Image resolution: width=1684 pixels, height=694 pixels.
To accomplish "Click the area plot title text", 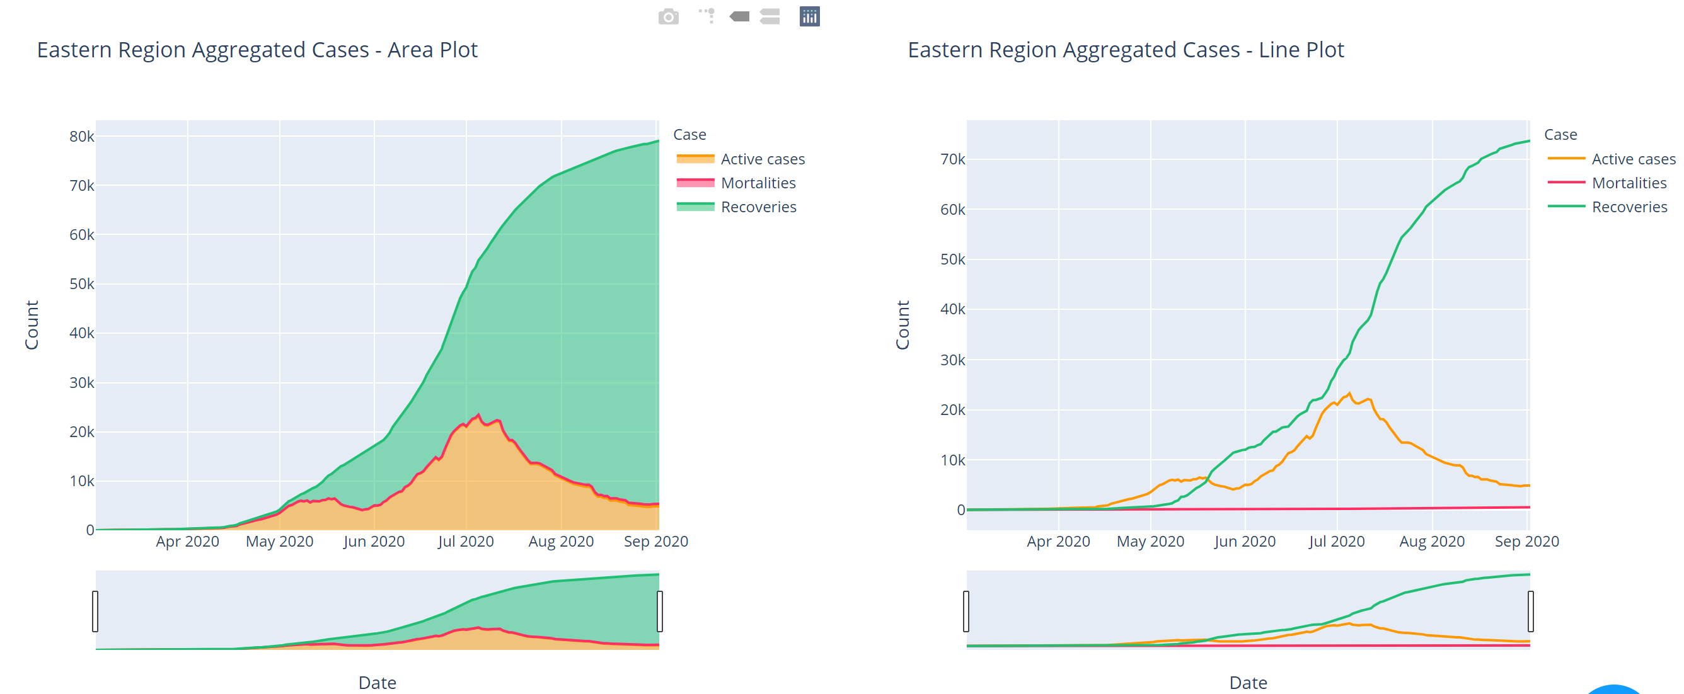I will (257, 50).
